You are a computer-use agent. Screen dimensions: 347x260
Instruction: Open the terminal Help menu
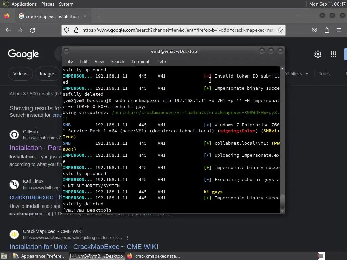pyautogui.click(x=161, y=62)
